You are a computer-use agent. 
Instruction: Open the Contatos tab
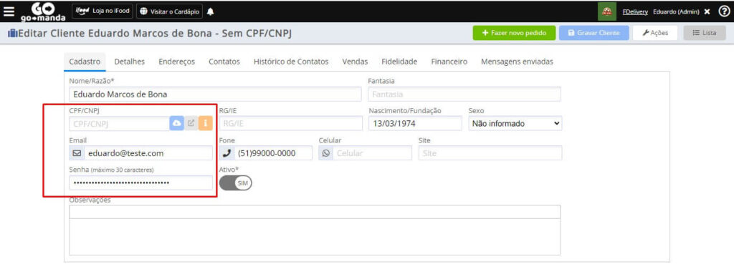[x=224, y=62]
